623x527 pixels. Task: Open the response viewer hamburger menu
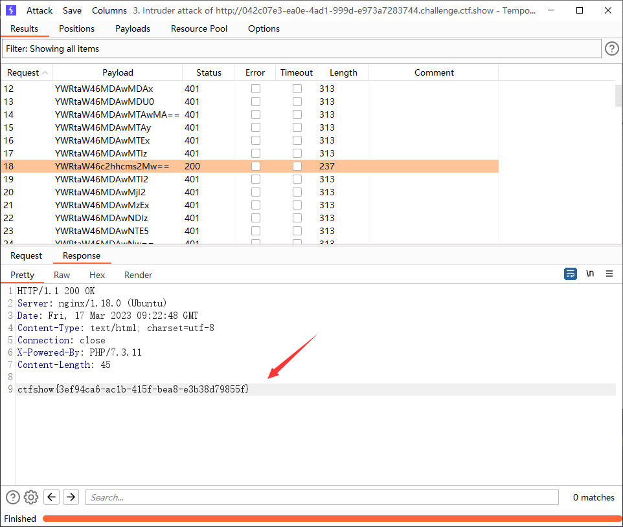pos(609,274)
